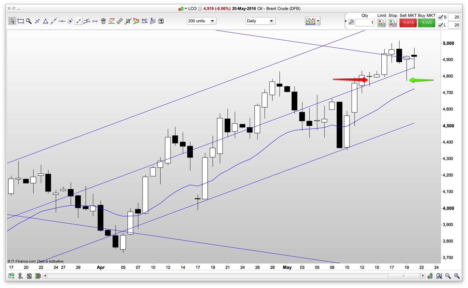Click the zoom in icon at bottom right
The image size is (468, 288).
[457, 276]
